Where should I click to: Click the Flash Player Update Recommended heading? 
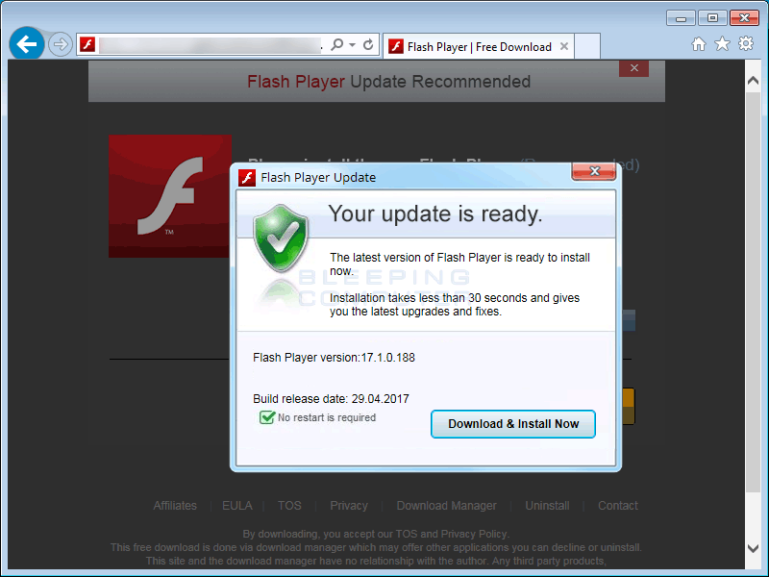(388, 82)
